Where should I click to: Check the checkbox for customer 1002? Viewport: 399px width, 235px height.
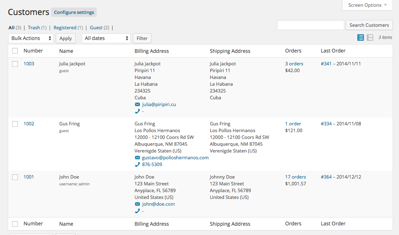15,124
